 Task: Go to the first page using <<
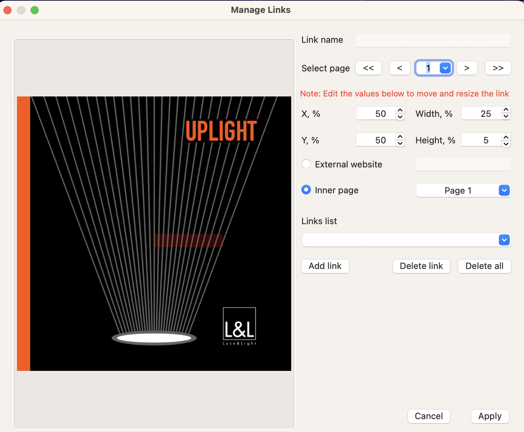[x=368, y=68]
